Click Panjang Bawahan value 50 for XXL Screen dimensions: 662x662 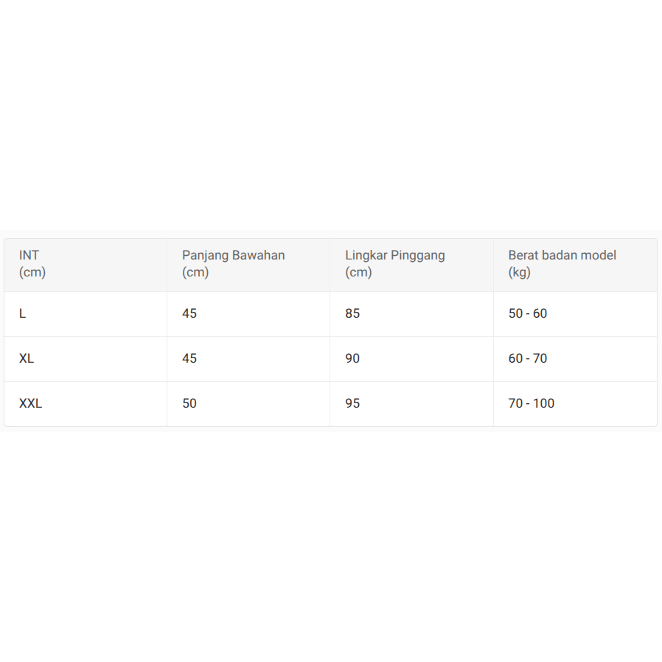[189, 403]
